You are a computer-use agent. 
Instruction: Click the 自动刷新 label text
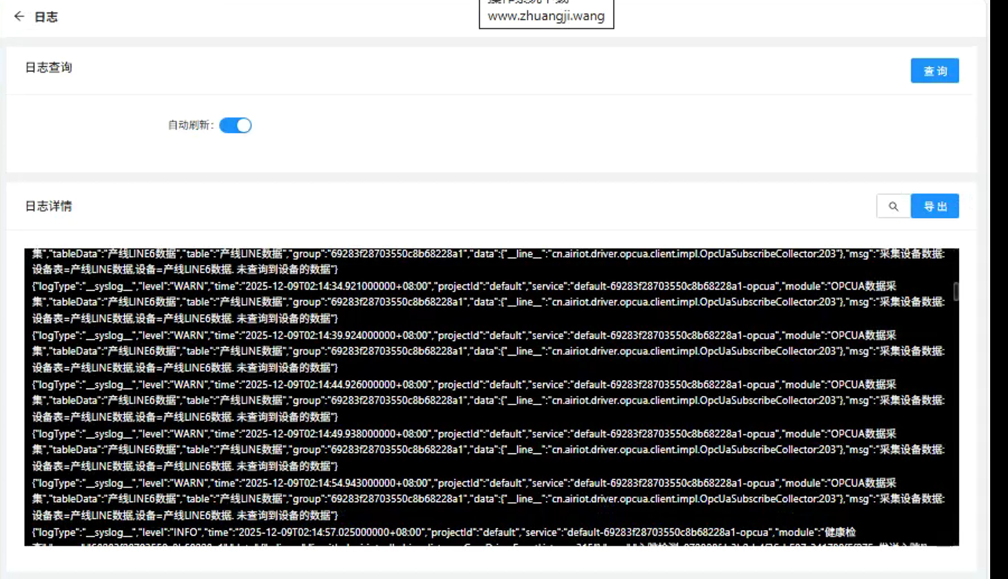(189, 125)
